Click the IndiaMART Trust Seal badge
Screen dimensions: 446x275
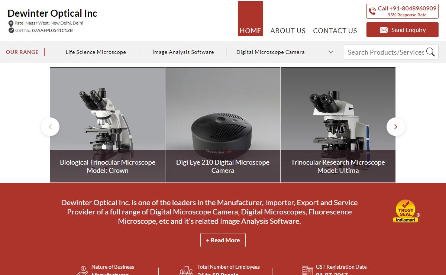(406, 211)
